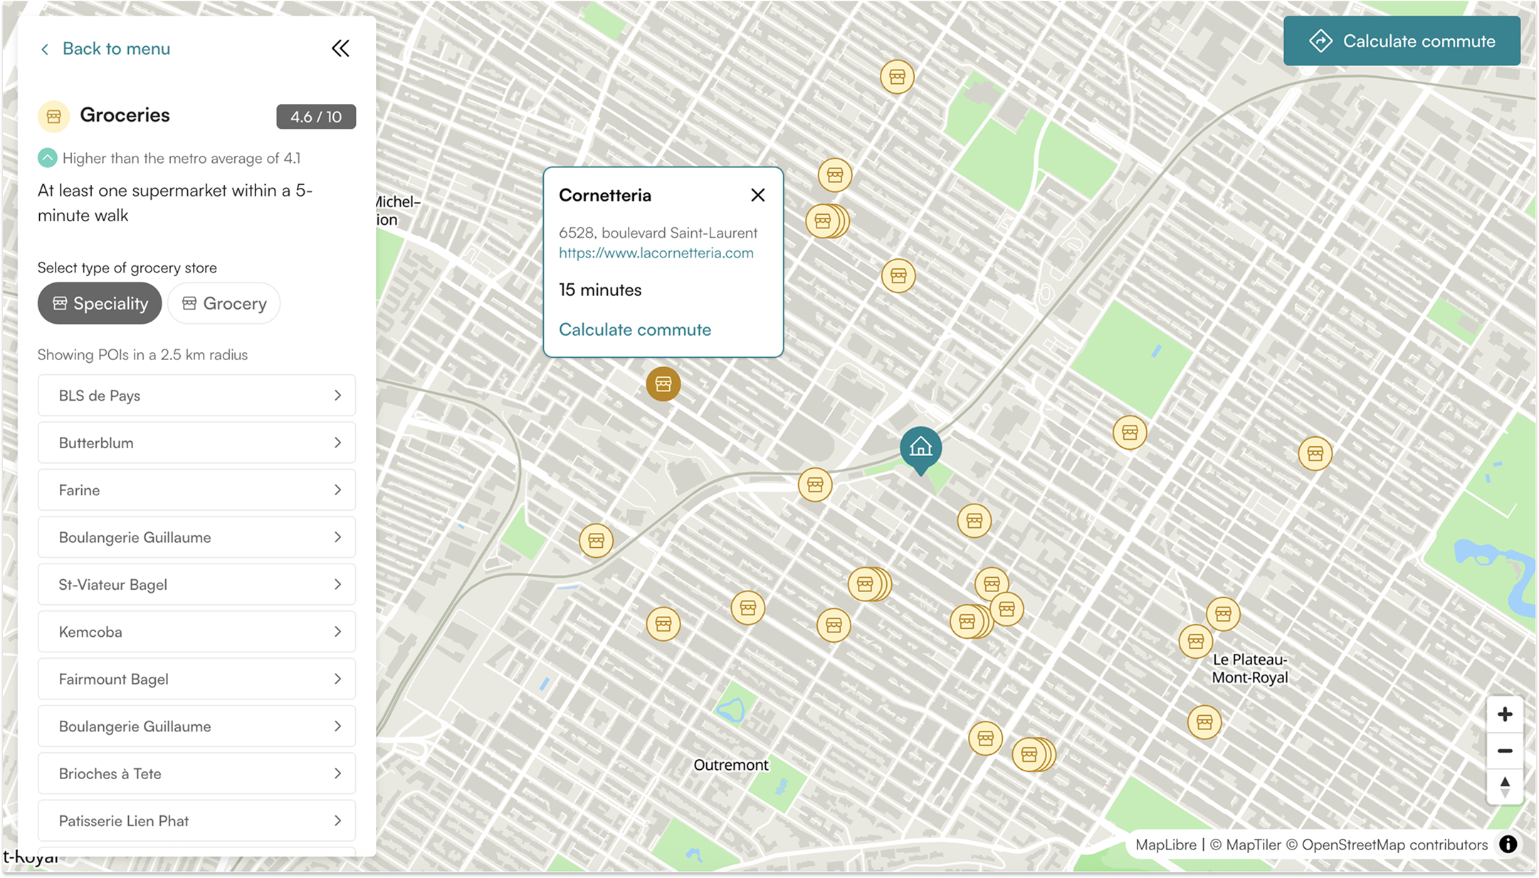Close the Cornetteria popup
The width and height of the screenshot is (1539, 878).
(x=757, y=195)
